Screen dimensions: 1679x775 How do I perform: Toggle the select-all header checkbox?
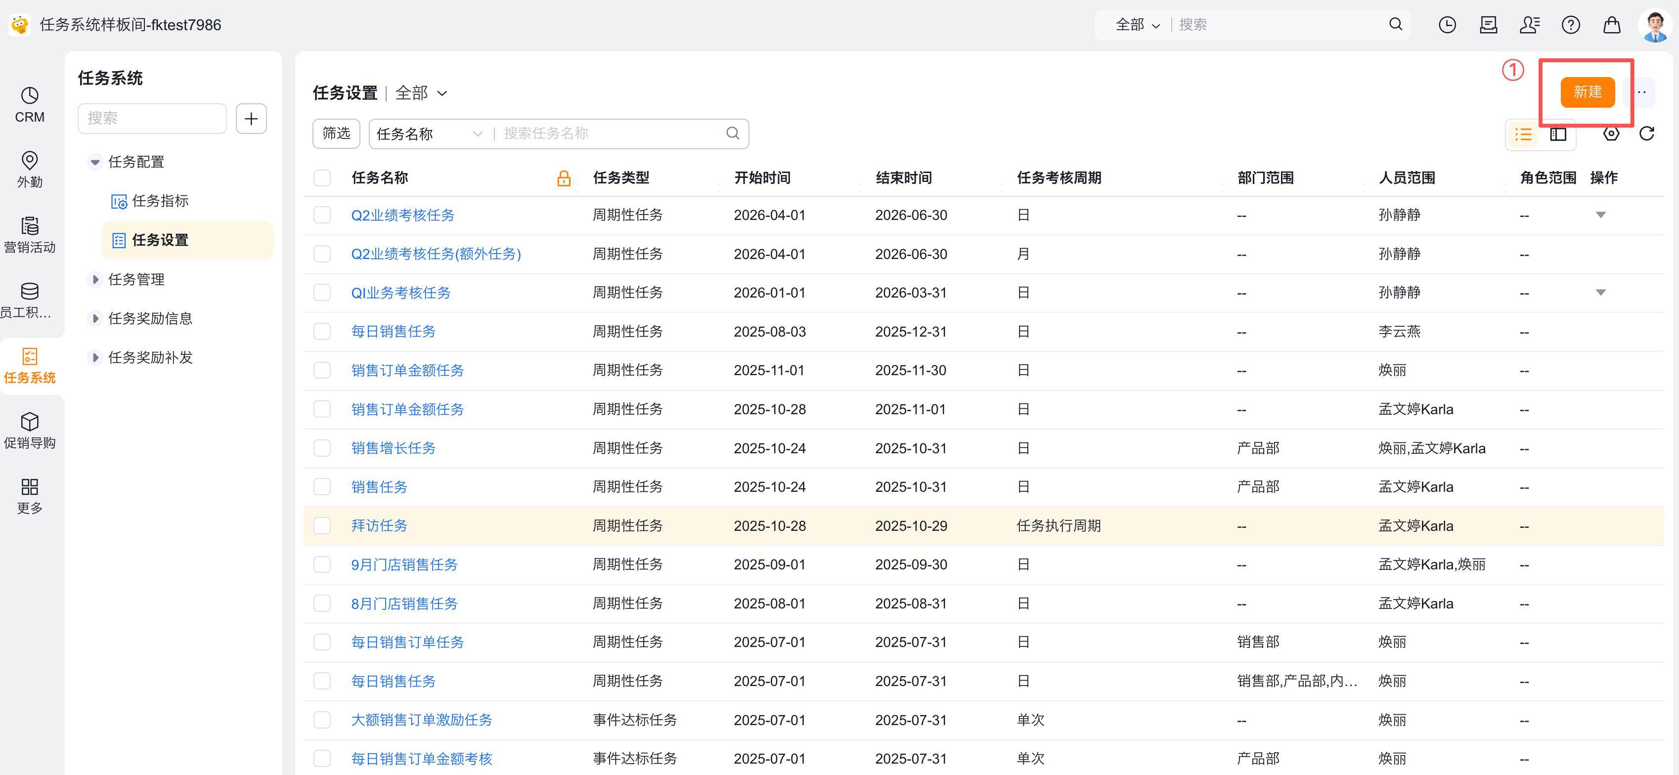point(322,178)
